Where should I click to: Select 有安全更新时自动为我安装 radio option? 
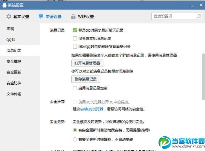[x=75, y=130]
